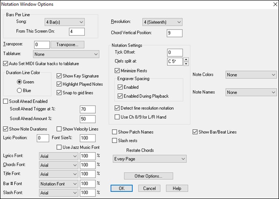This screenshot has width=279, height=199.
Task: Expand the Note Colors dropdown
Action: click(x=251, y=75)
